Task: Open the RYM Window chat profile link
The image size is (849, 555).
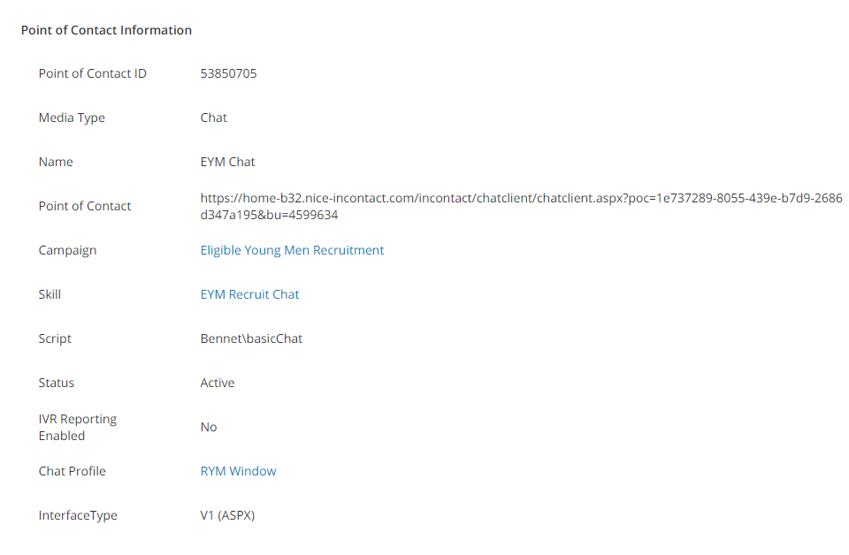Action: (x=238, y=471)
